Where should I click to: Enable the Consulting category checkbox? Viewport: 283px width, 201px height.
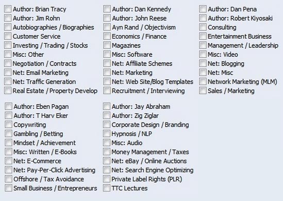203,27
